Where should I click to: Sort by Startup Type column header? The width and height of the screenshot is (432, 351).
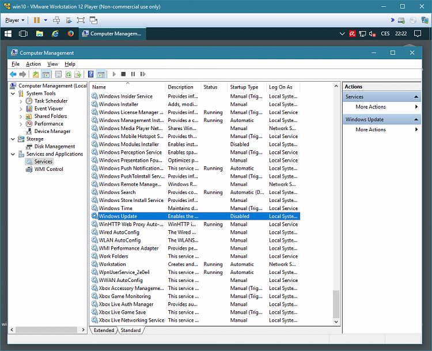click(x=247, y=87)
